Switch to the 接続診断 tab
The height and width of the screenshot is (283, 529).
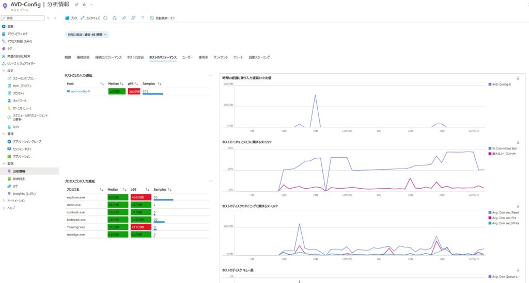tap(83, 57)
